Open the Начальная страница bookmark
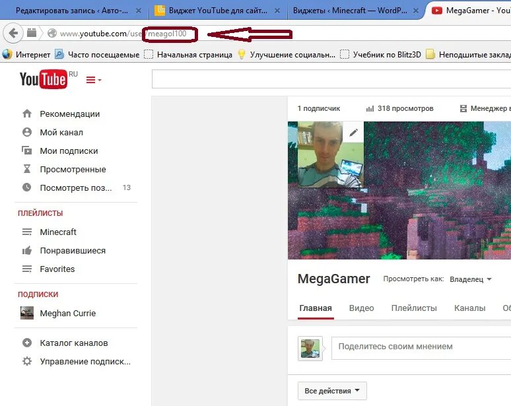 (x=188, y=54)
